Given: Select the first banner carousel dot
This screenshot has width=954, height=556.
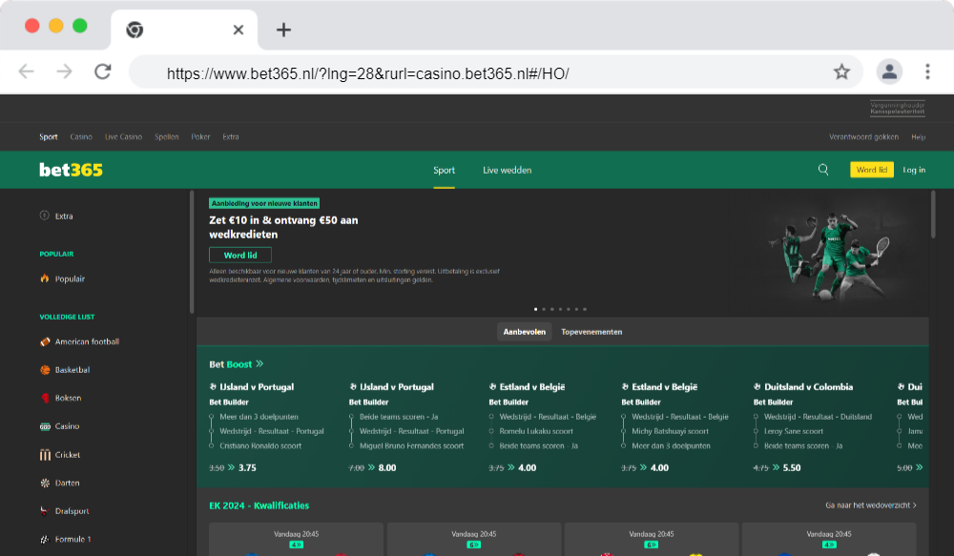Looking at the screenshot, I should pos(535,309).
